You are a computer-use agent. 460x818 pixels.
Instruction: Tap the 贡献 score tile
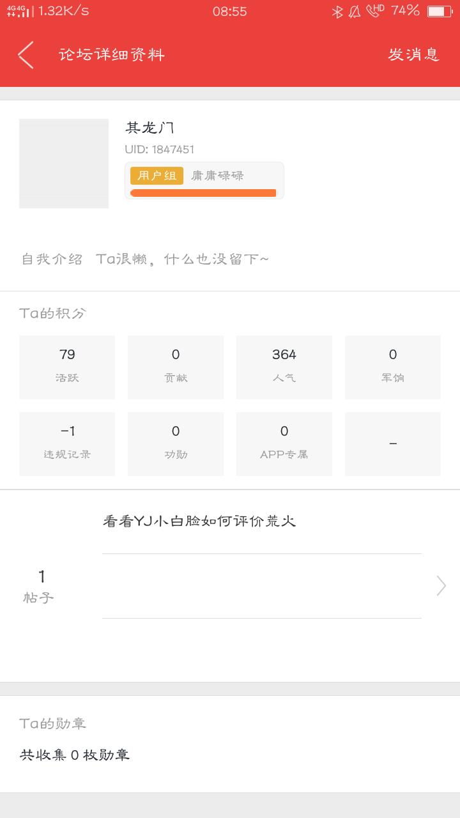coord(176,367)
